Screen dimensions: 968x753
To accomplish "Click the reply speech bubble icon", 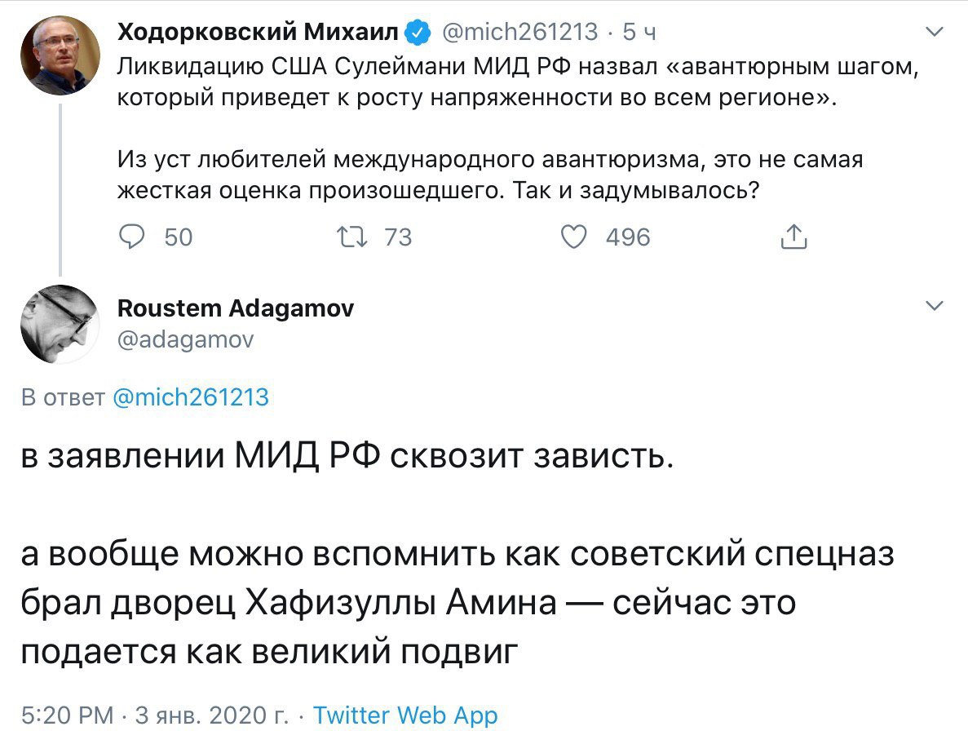I will [133, 237].
